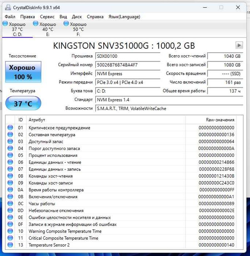Click the power on hours value 137 ч

point(225,91)
